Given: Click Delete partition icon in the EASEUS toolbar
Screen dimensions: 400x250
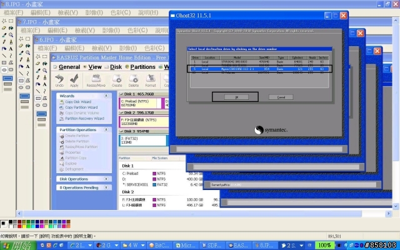Looking at the screenshot, I should (x=134, y=81).
